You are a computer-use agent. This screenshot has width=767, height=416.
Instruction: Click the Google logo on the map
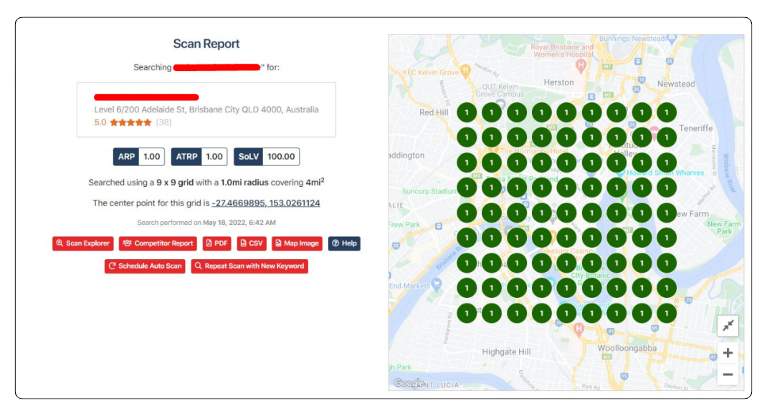408,383
